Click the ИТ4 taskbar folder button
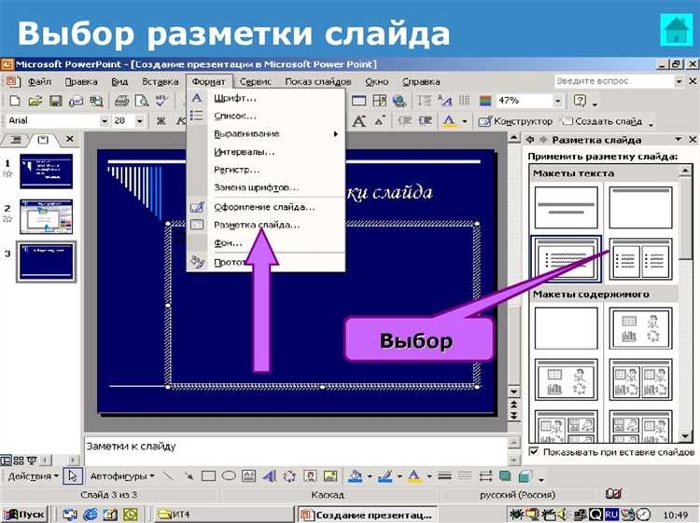The image size is (700, 523). (223, 515)
